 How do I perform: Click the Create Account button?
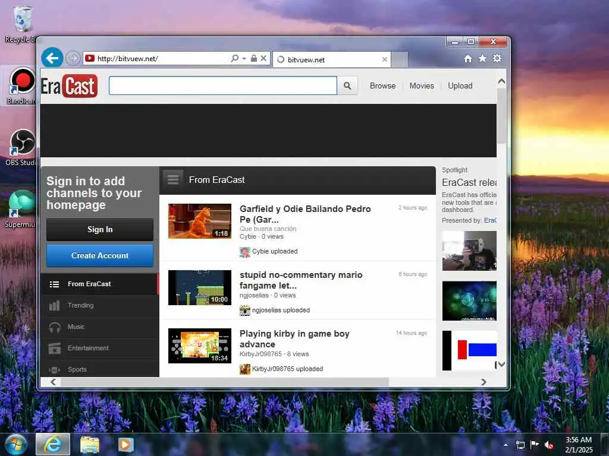point(100,255)
